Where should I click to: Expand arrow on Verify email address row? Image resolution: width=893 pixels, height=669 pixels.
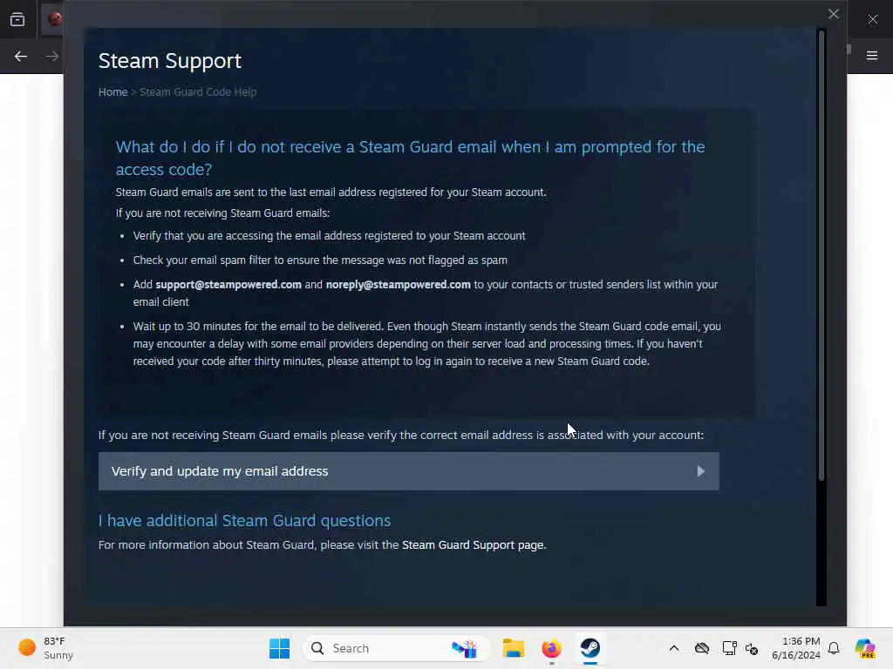[700, 471]
